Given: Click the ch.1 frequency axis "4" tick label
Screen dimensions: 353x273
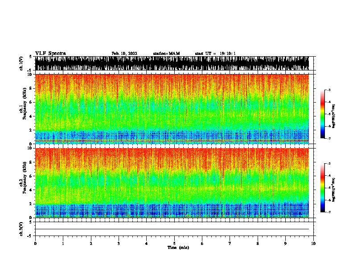Looking at the screenshot, I should pos(31,116).
